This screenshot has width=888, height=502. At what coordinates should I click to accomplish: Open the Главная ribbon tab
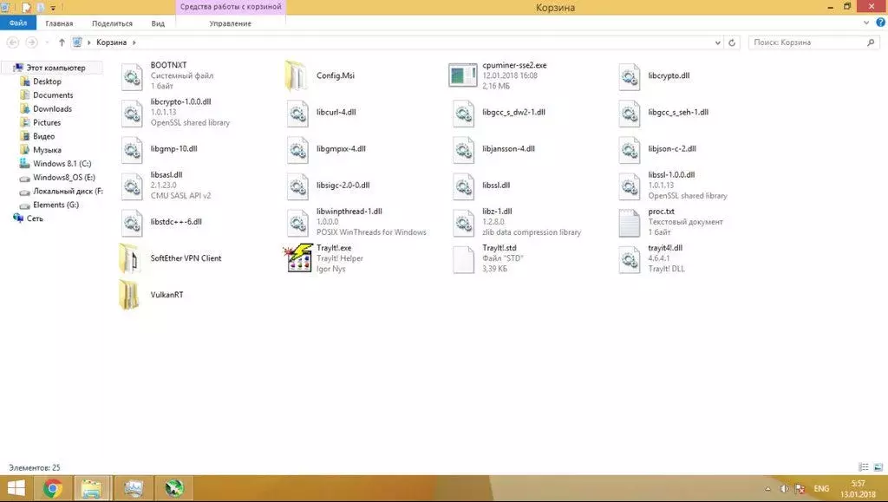tap(60, 23)
